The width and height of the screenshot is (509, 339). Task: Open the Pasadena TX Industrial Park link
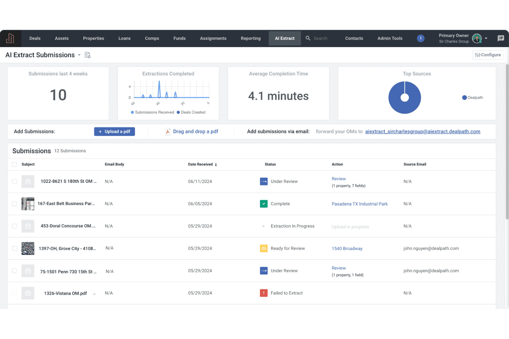359,203
